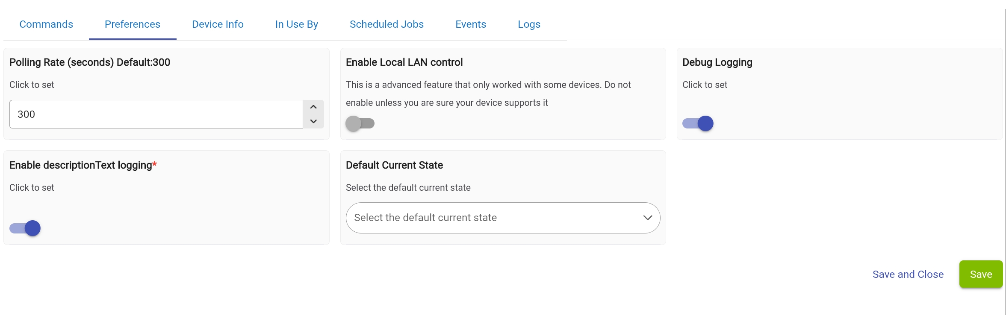
Task: Increase polling rate with up arrow
Action: tap(313, 107)
